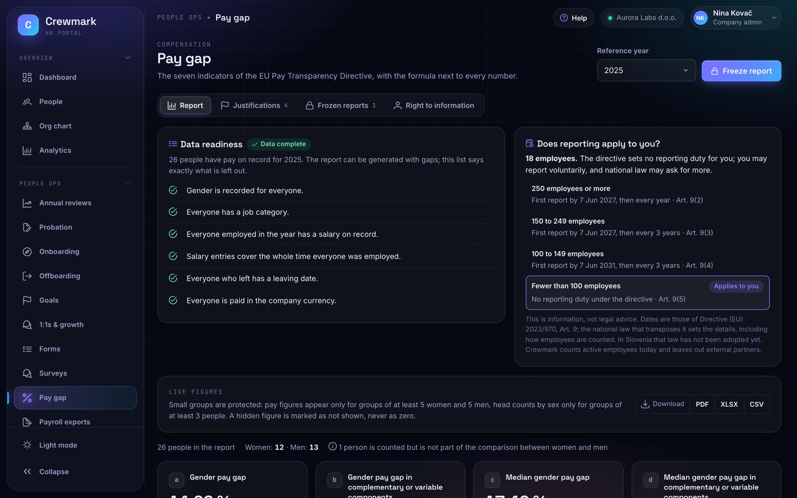Click the Download icon in Live figures
Screen dimensions: 797x498
(x=645, y=404)
